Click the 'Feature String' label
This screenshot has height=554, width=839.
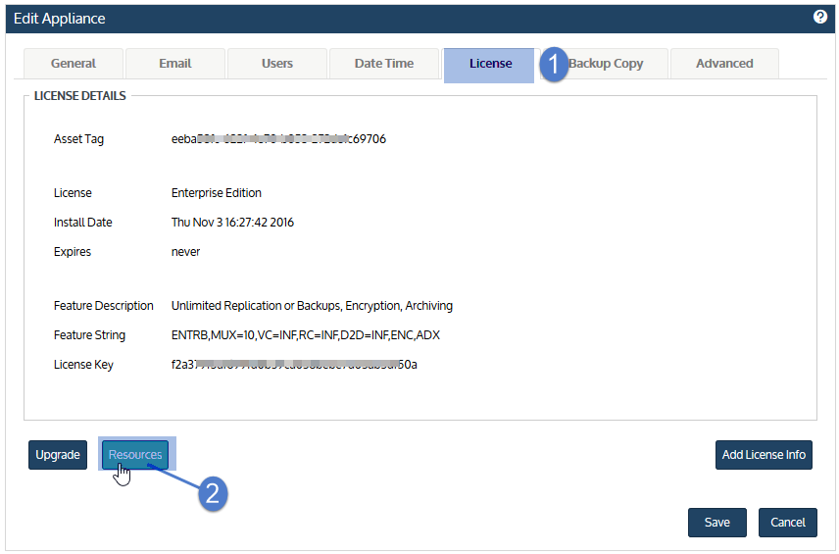pyautogui.click(x=89, y=335)
